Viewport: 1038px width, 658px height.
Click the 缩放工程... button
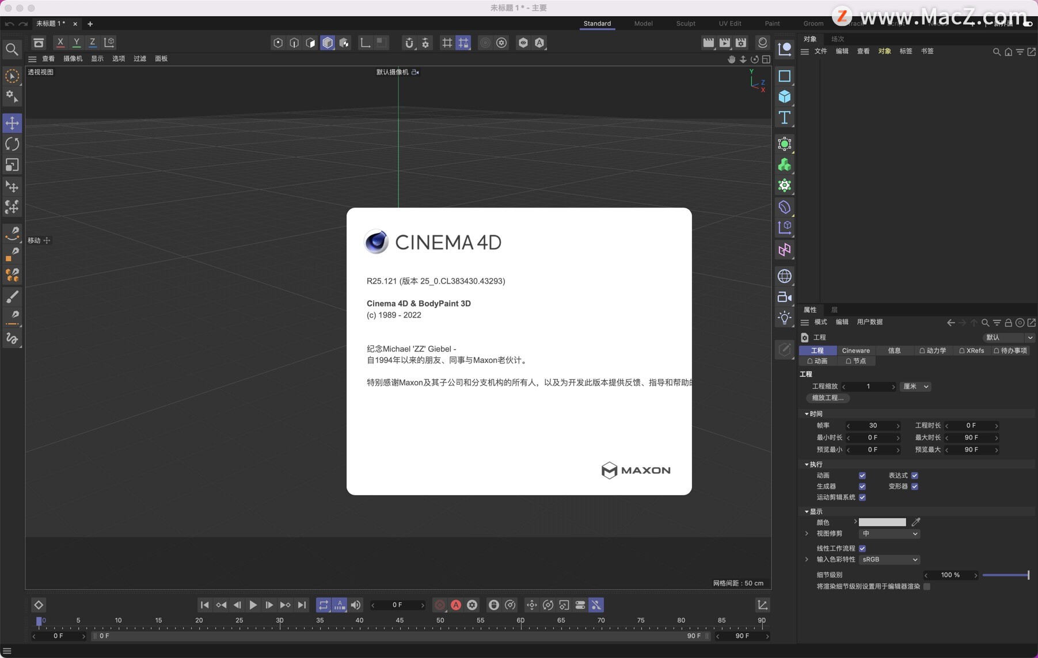coord(828,398)
